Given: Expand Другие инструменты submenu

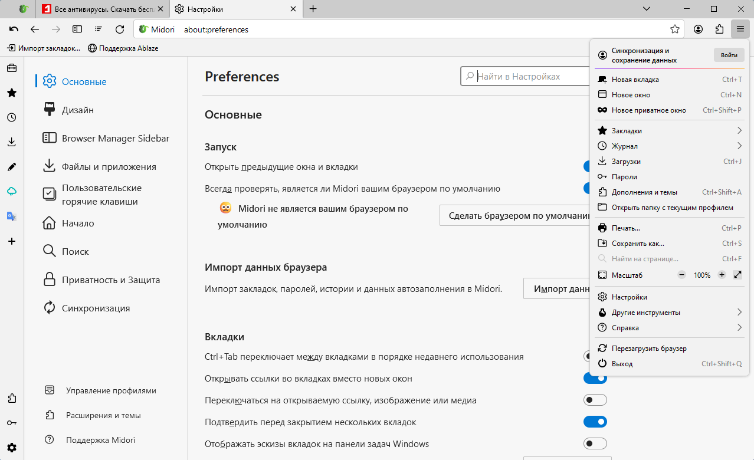Looking at the screenshot, I should coord(669,312).
